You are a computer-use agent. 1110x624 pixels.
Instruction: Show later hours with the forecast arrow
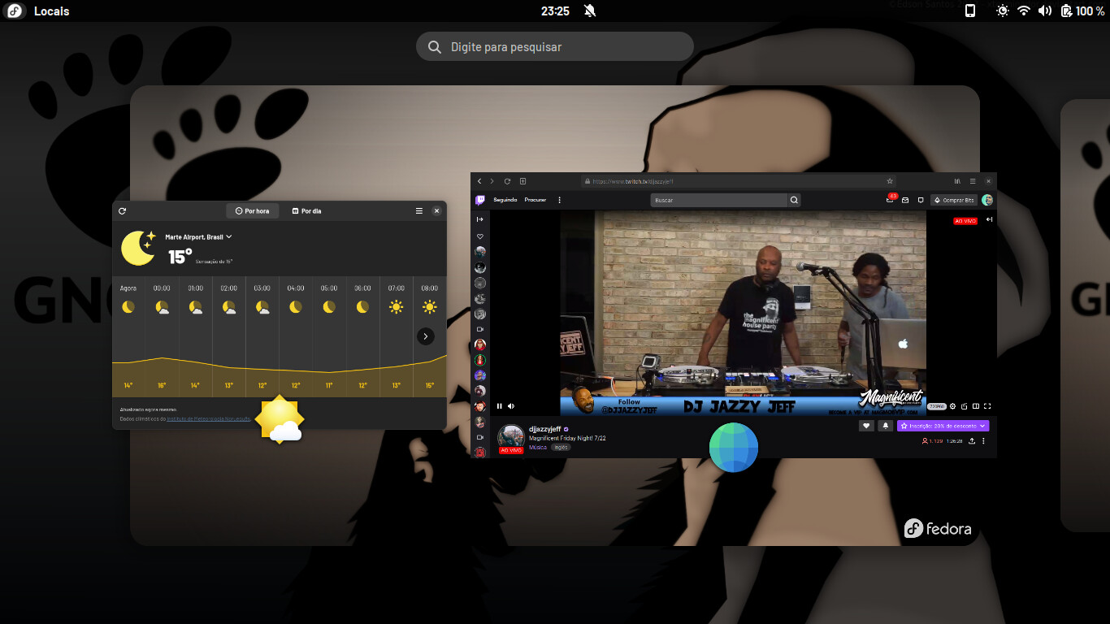(426, 336)
